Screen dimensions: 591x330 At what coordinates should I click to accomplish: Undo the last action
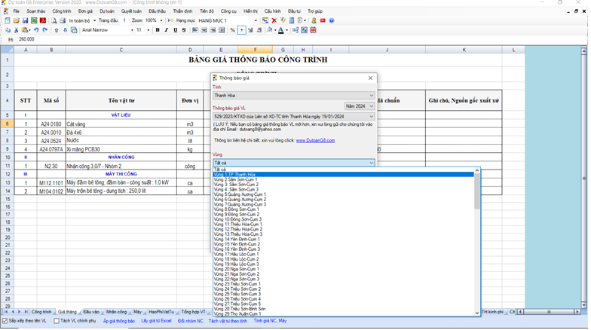36,30
